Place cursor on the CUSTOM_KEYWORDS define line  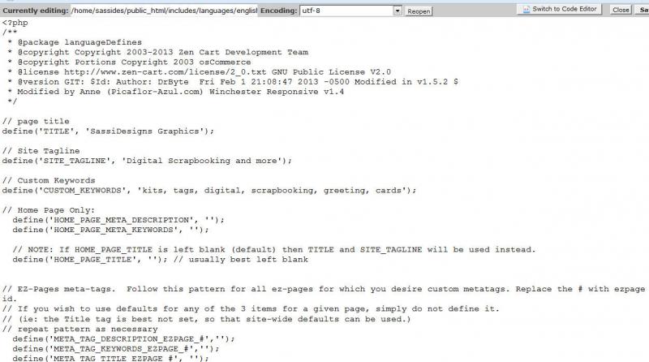click(209, 191)
